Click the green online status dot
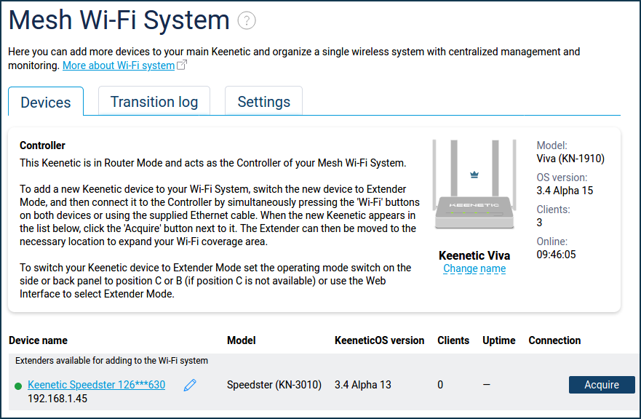The height and width of the screenshot is (419, 641). 18,386
